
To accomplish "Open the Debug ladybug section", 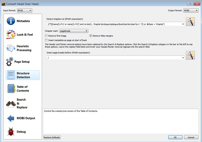I will point(11,132).
